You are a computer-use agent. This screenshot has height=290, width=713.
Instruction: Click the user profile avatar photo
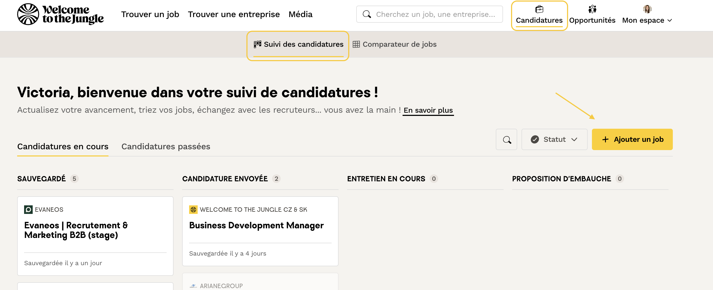(647, 9)
